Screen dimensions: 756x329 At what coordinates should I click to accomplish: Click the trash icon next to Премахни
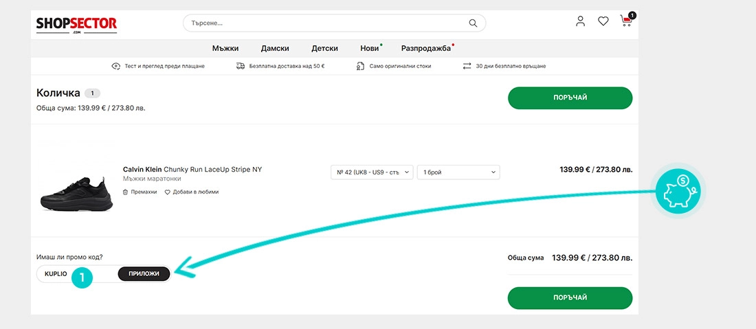tap(125, 192)
